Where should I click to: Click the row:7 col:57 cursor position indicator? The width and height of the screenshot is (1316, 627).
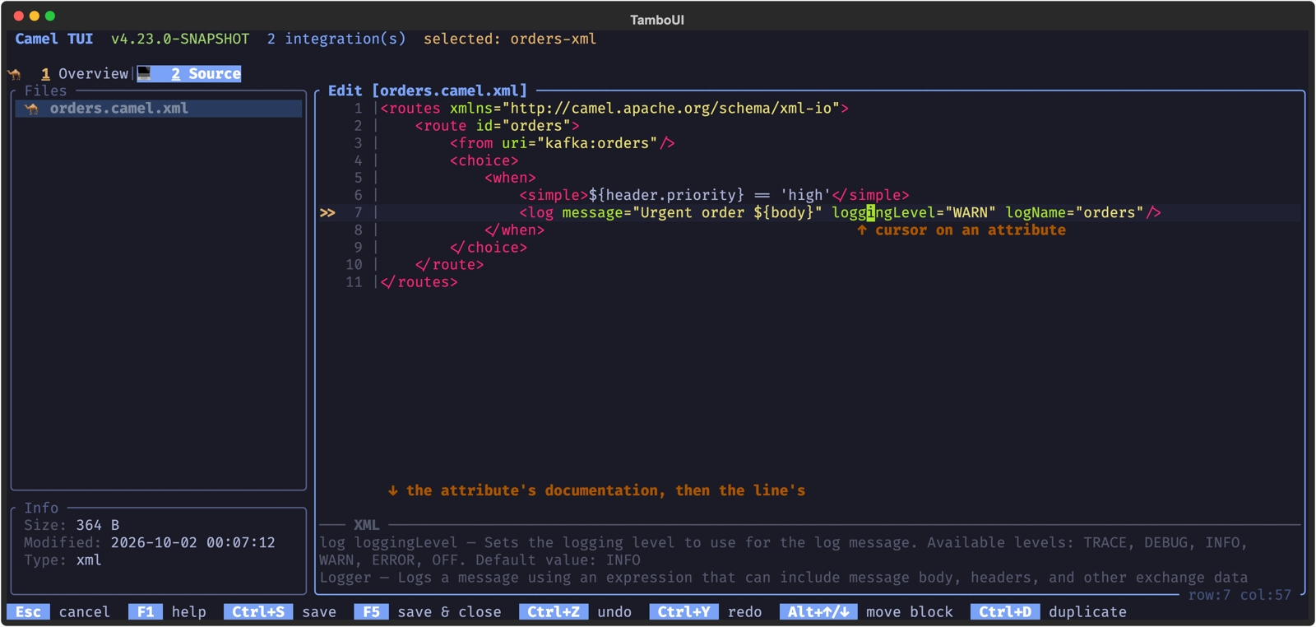[x=1240, y=595]
